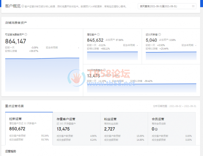Click the 864,147 consumer asset total

point(16,41)
